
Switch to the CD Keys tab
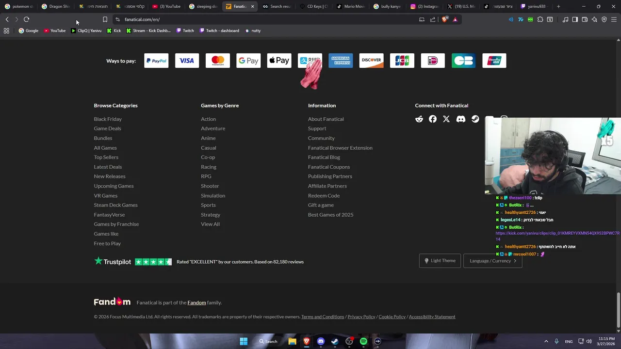pyautogui.click(x=314, y=6)
